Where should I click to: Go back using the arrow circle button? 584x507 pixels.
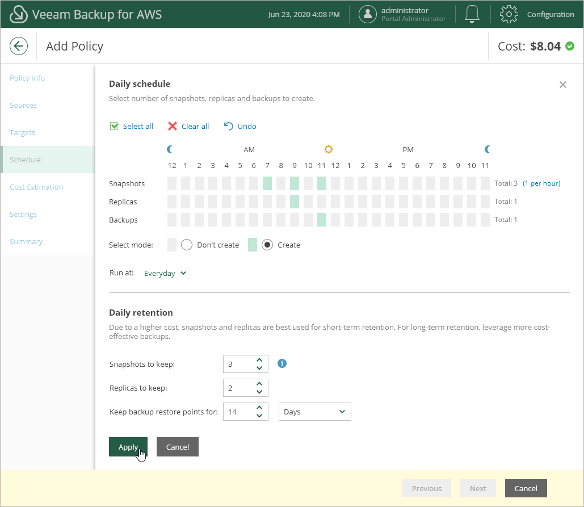coord(19,46)
